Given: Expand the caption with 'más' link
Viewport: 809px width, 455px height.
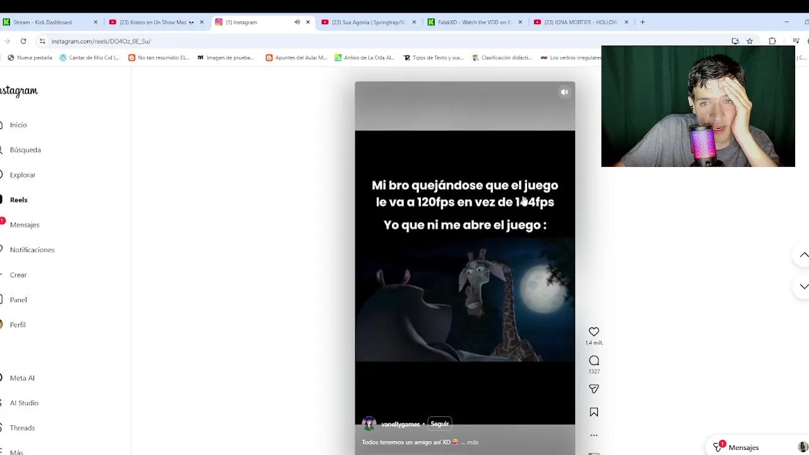Looking at the screenshot, I should pos(473,442).
